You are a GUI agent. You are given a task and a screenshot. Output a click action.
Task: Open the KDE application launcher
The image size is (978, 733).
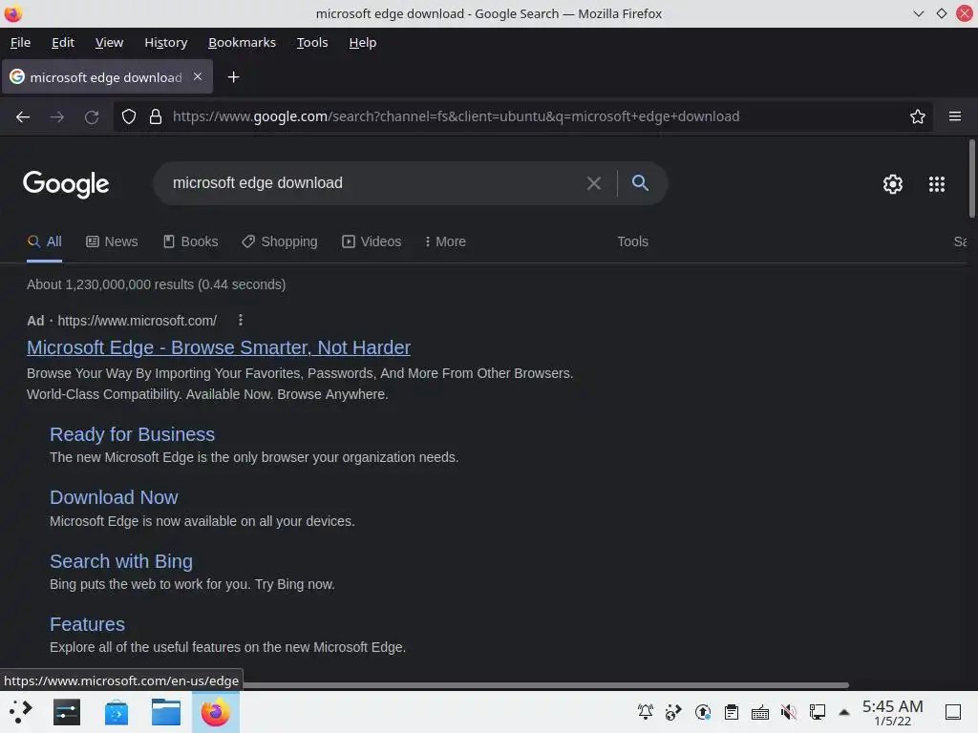[20, 712]
